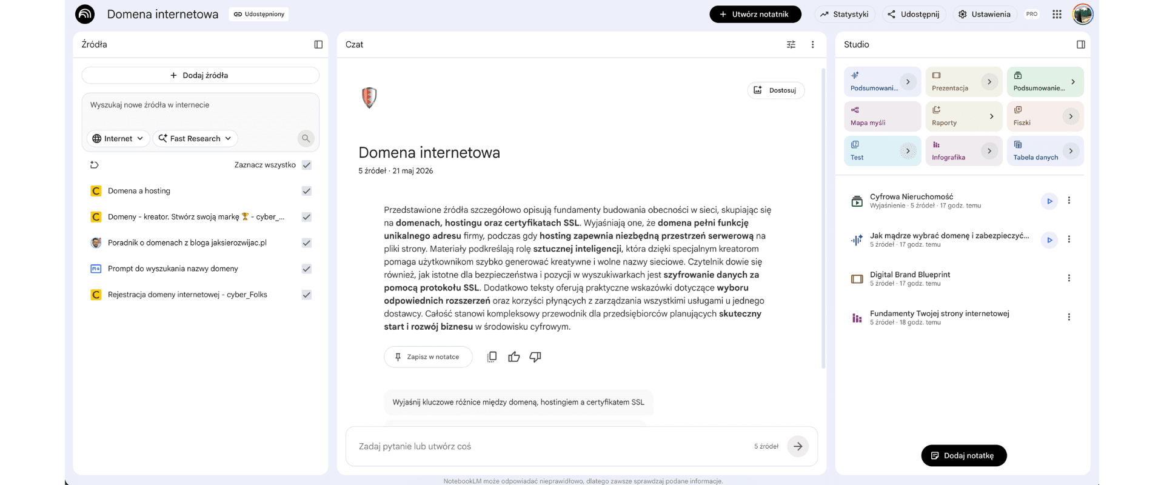Expand Prezentacja options chevron

click(x=989, y=82)
